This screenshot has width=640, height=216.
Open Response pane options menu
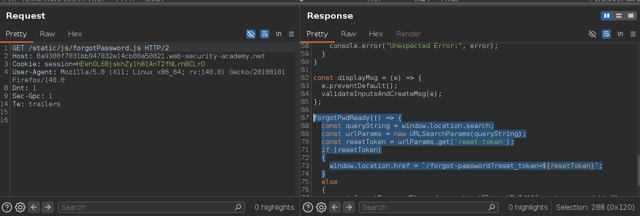[632, 34]
